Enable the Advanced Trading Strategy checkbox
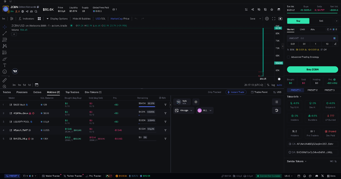This screenshot has height=179, width=341. [x=288, y=57]
